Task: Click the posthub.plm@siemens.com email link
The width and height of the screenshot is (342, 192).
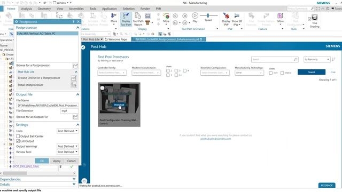Action: [215, 139]
